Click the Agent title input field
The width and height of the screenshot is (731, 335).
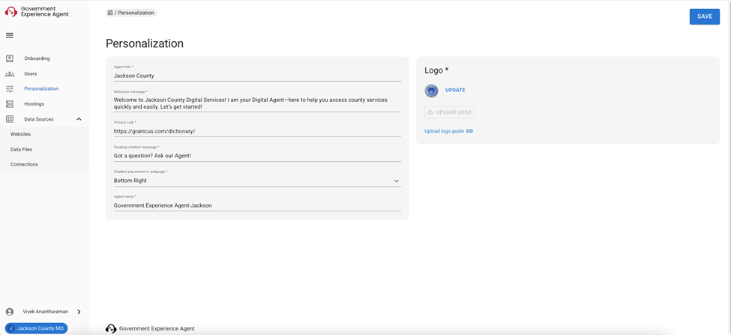tap(256, 76)
